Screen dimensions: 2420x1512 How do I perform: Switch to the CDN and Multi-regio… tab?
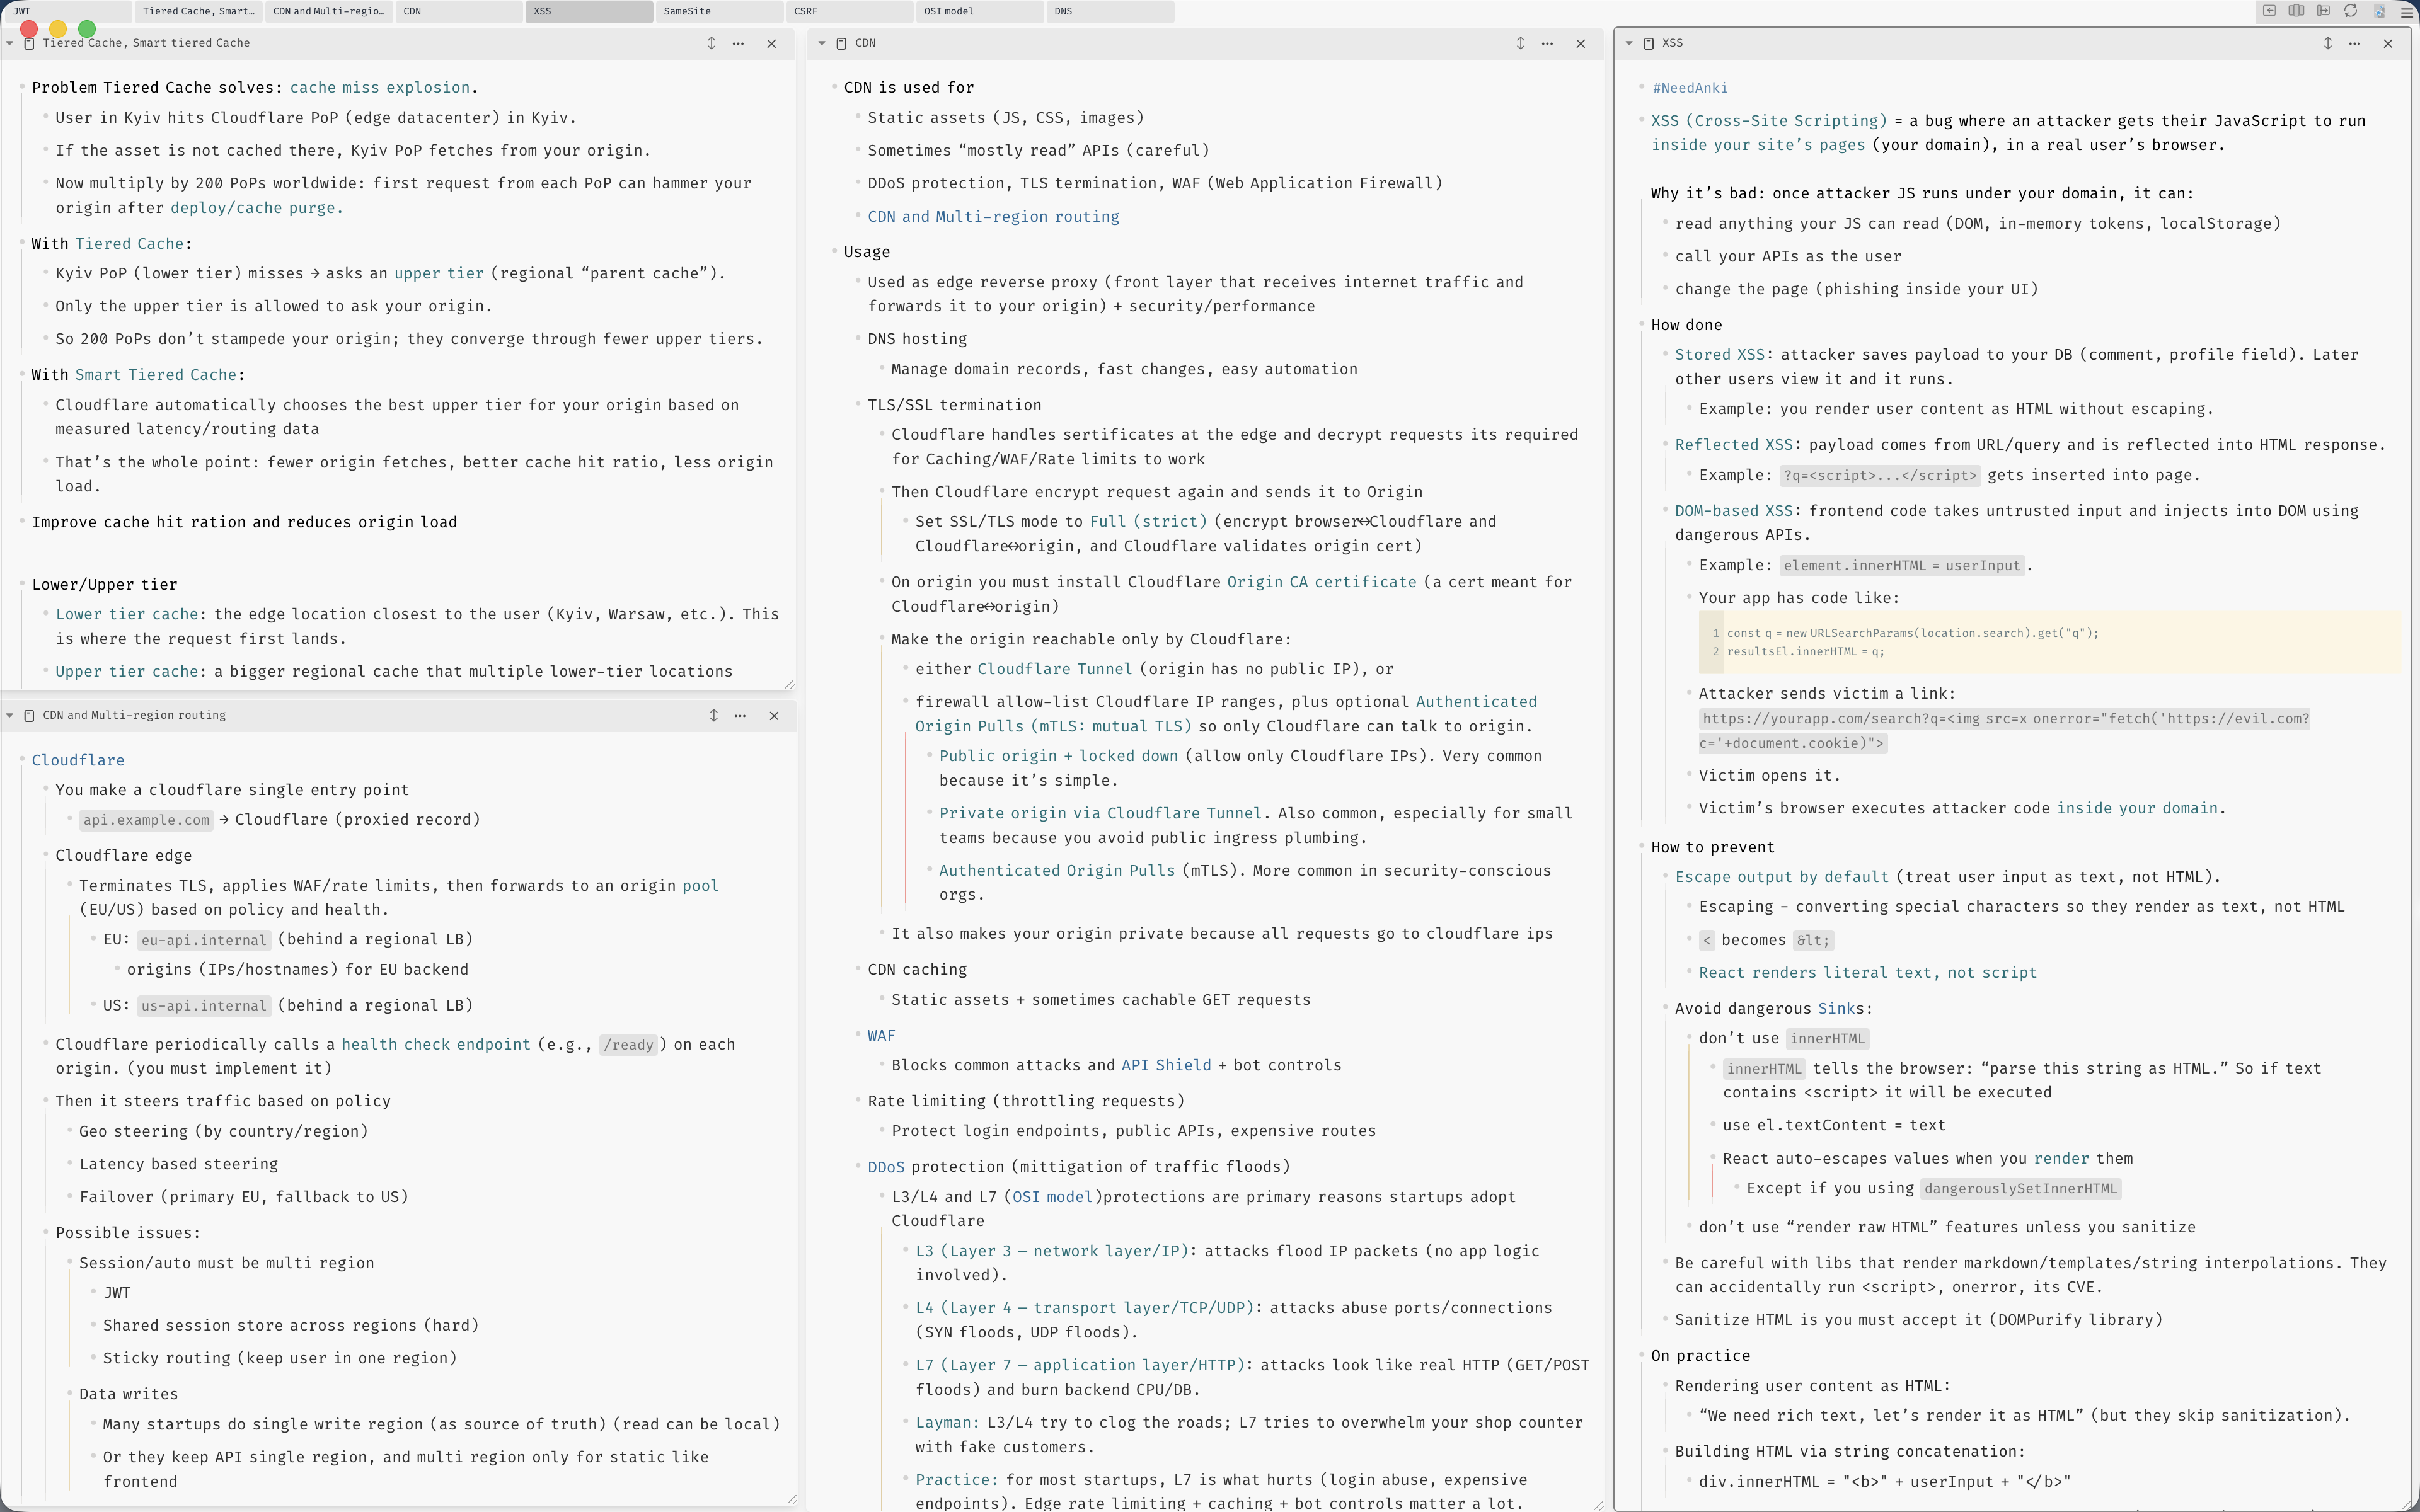pos(328,11)
